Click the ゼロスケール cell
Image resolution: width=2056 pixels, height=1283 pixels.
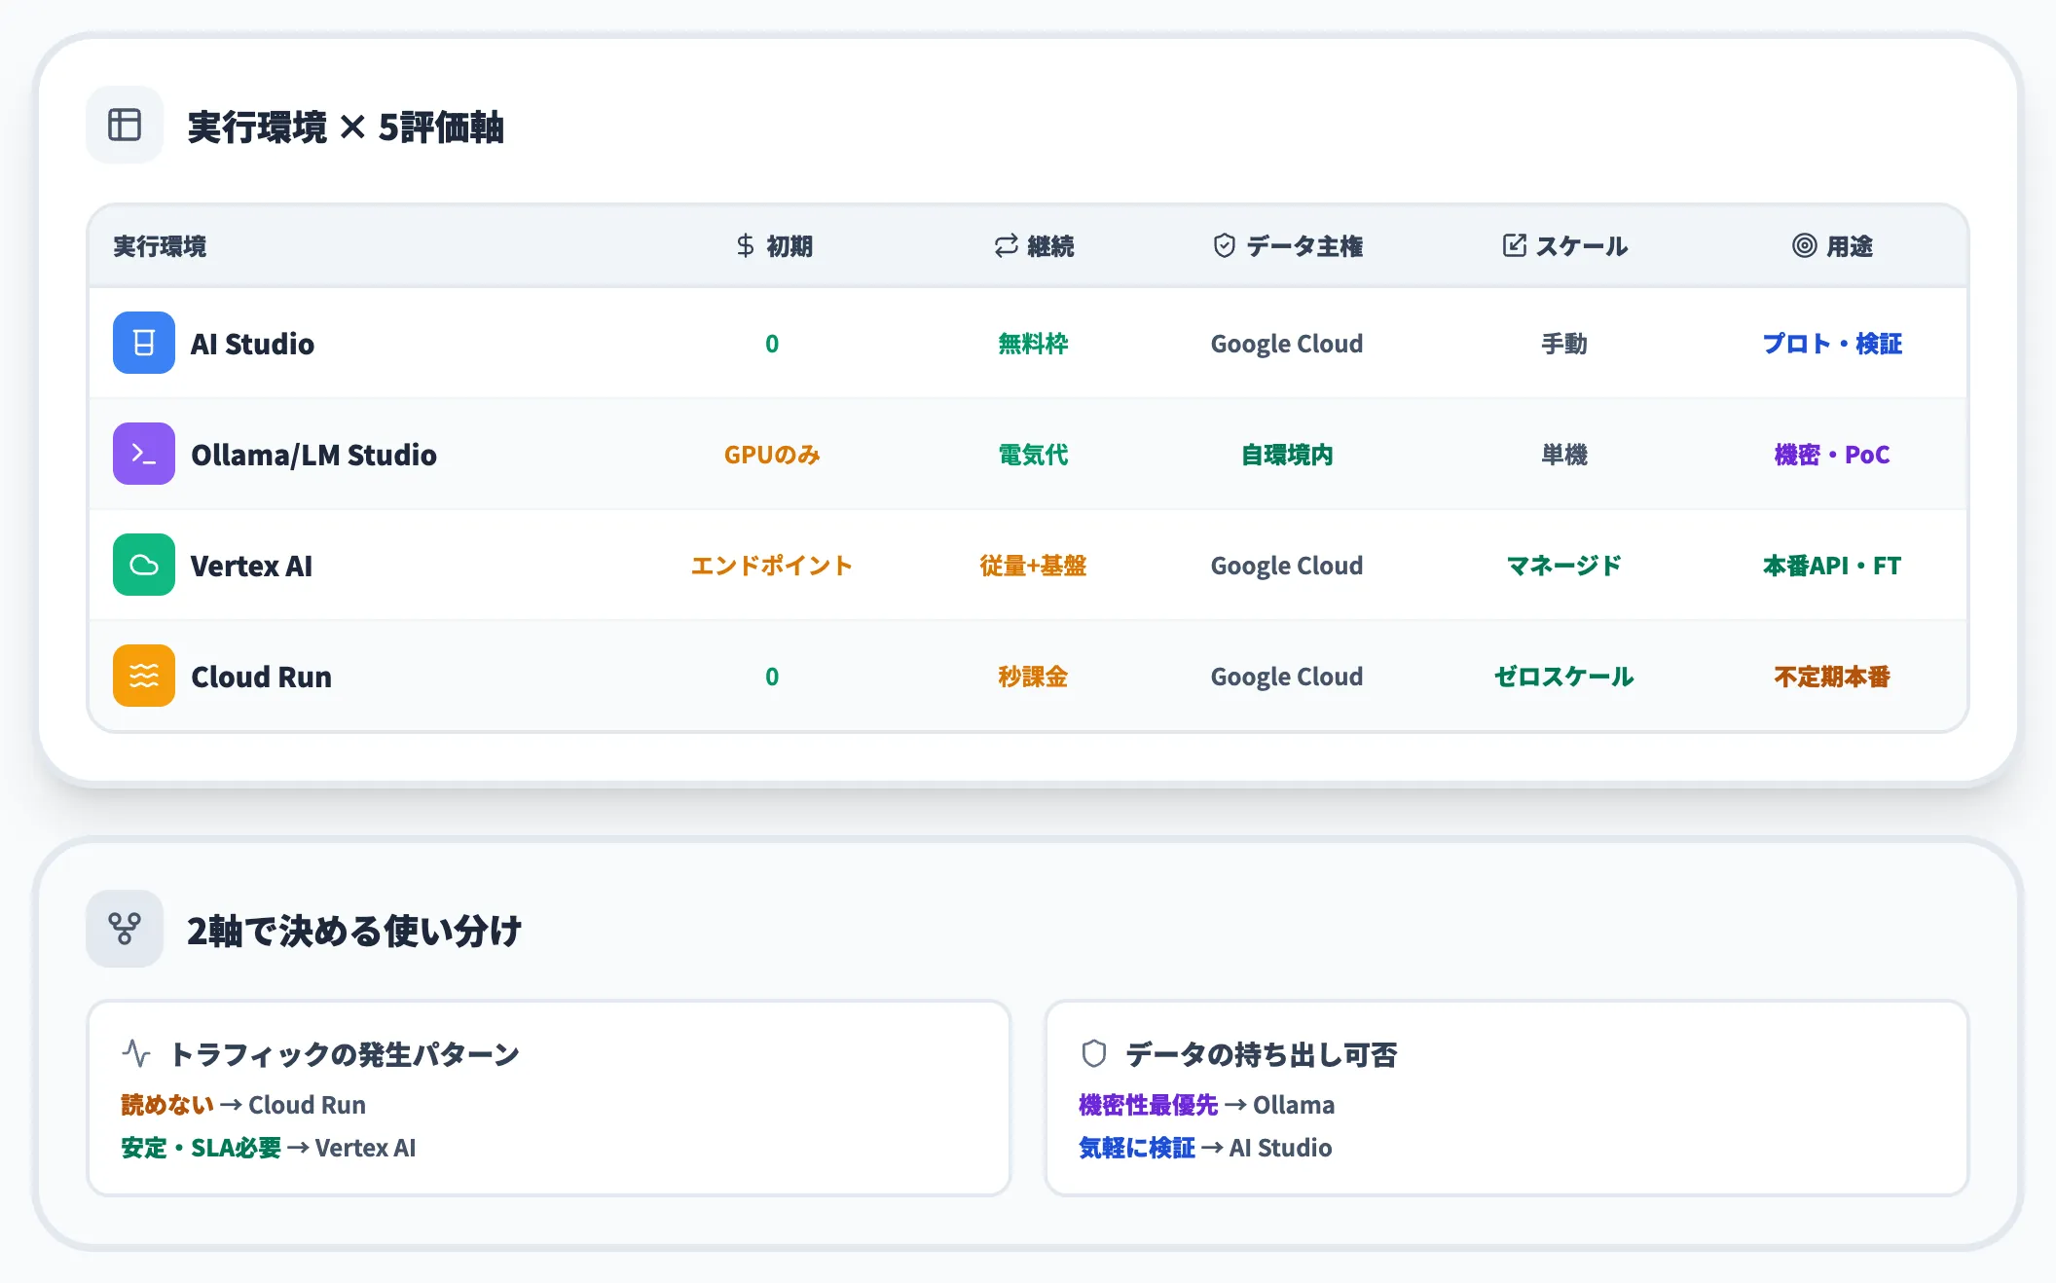click(x=1564, y=677)
